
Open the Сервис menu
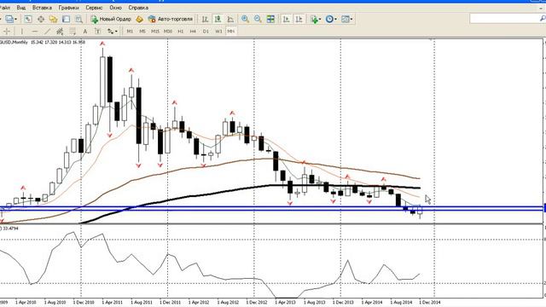tap(94, 8)
